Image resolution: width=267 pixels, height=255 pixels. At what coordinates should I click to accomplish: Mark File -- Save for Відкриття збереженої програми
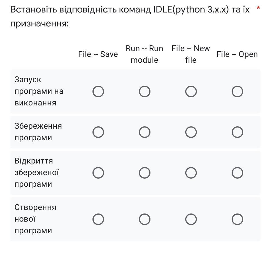pyautogui.click(x=98, y=173)
